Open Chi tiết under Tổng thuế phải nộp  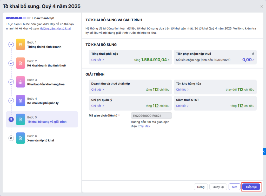tap(98, 60)
